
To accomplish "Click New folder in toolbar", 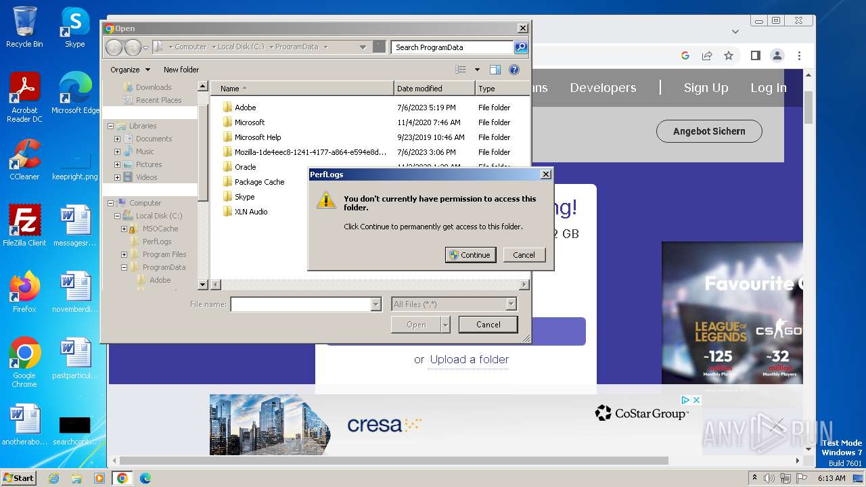I will [181, 70].
